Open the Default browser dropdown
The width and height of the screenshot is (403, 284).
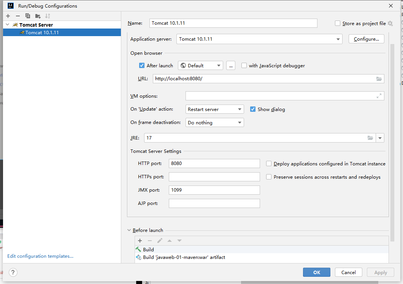click(200, 65)
